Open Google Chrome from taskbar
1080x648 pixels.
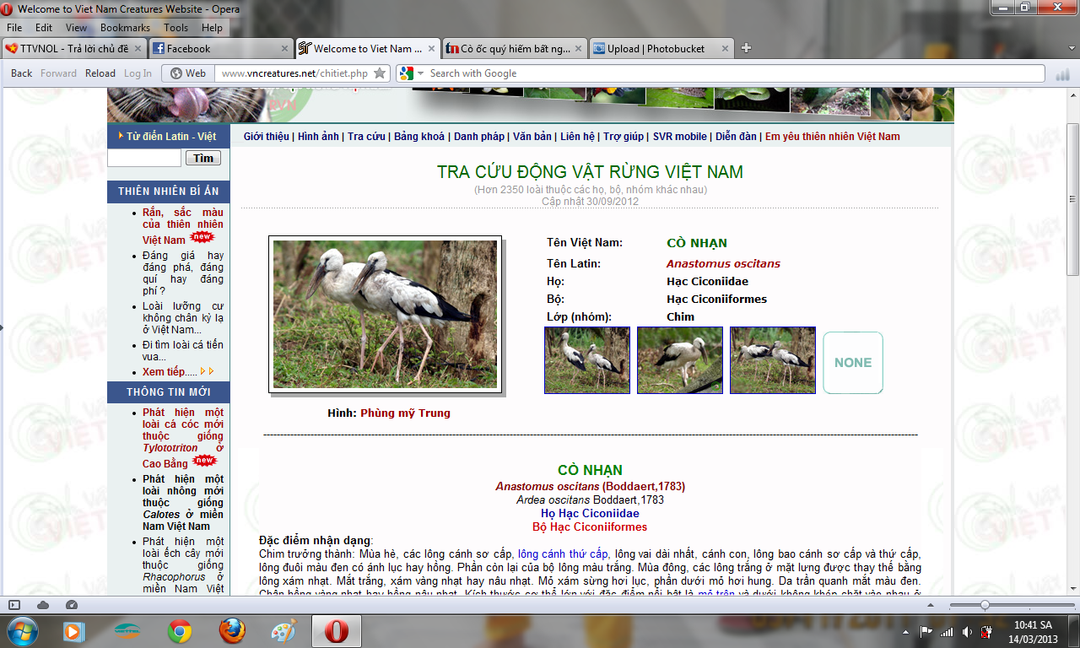click(179, 631)
